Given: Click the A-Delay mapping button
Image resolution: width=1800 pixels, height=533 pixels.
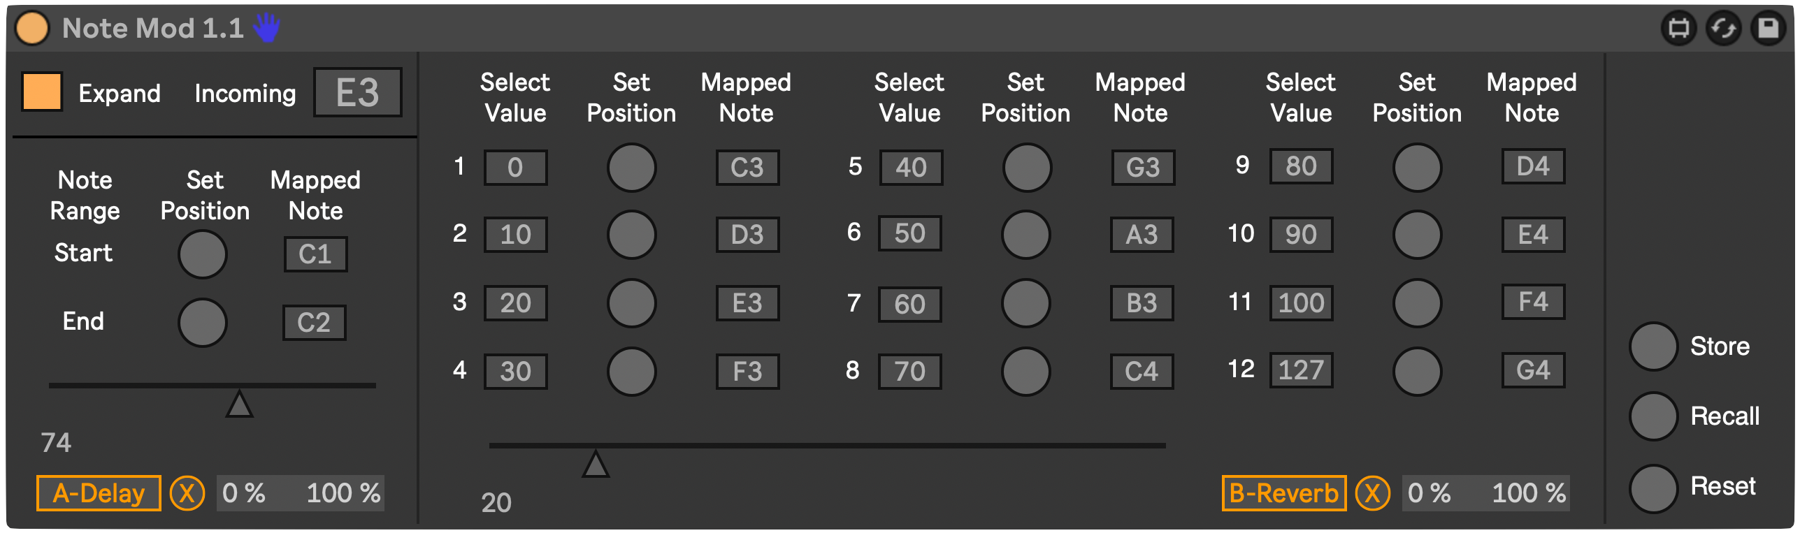Looking at the screenshot, I should tap(99, 493).
